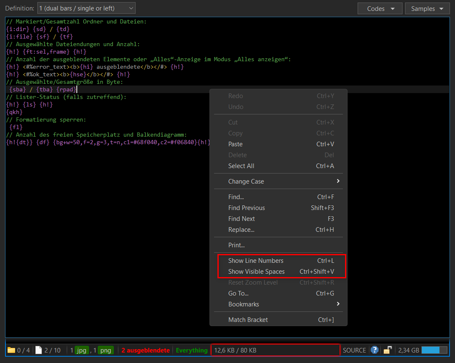
Task: Place cursor in '{h!} {ft:sel,frame} {h!}' line
Action: click(46, 52)
